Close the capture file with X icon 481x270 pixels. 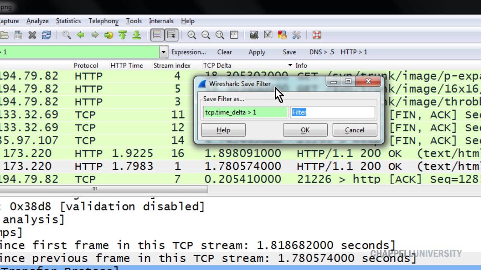[x=32, y=35]
